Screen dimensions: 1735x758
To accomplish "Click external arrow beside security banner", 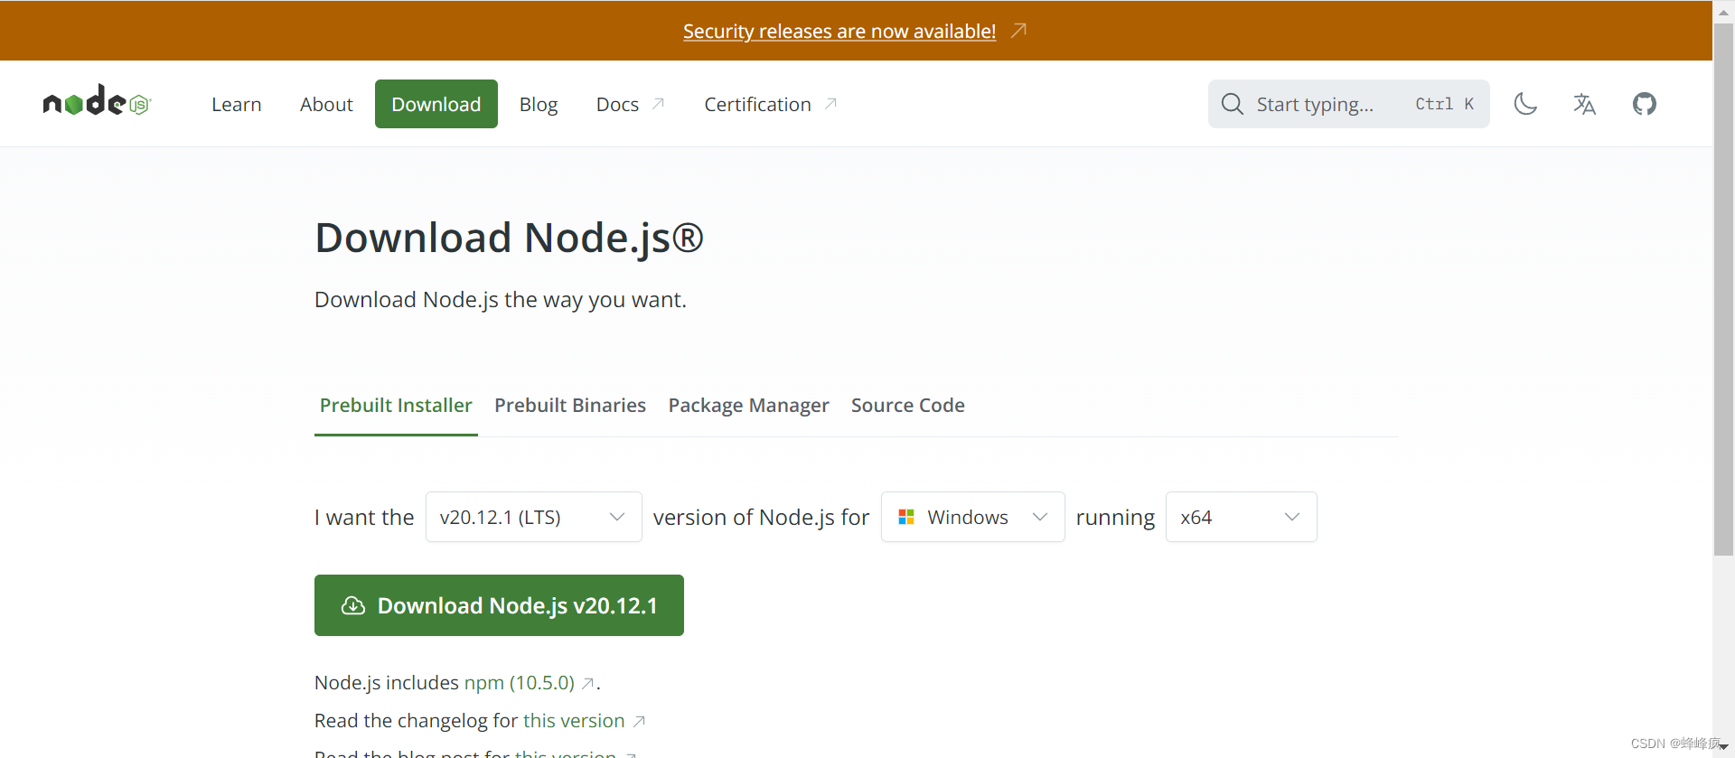I will (1018, 31).
